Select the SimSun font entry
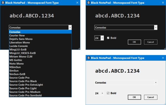Viewport: 166px width, 105px height. pos(40,71)
